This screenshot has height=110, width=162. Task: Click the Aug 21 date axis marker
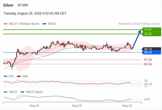click(34, 106)
